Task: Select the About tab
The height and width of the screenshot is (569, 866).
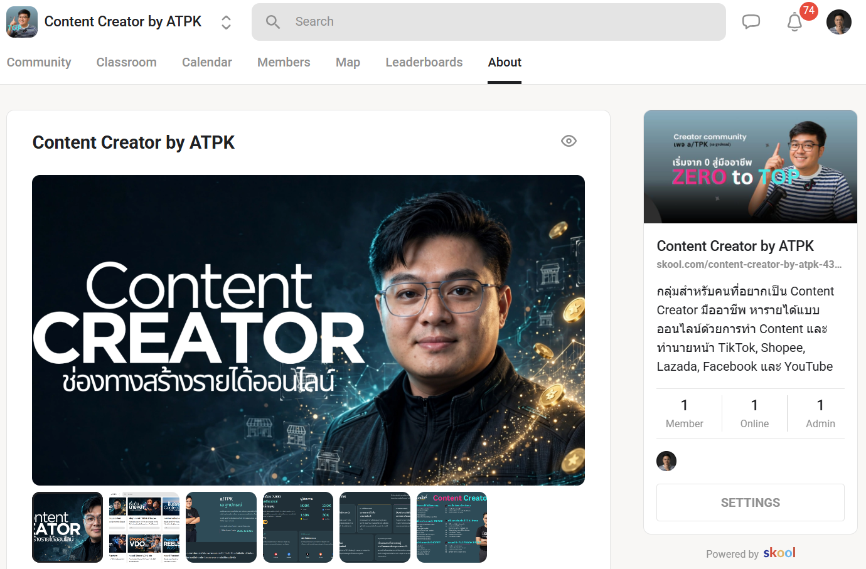Action: point(505,62)
